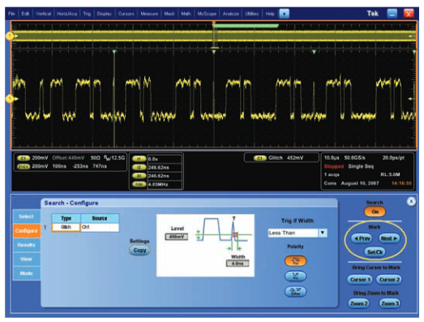This screenshot has height=322, width=424.
Task: Click the 10.0µs timebase readout
Action: (332, 157)
